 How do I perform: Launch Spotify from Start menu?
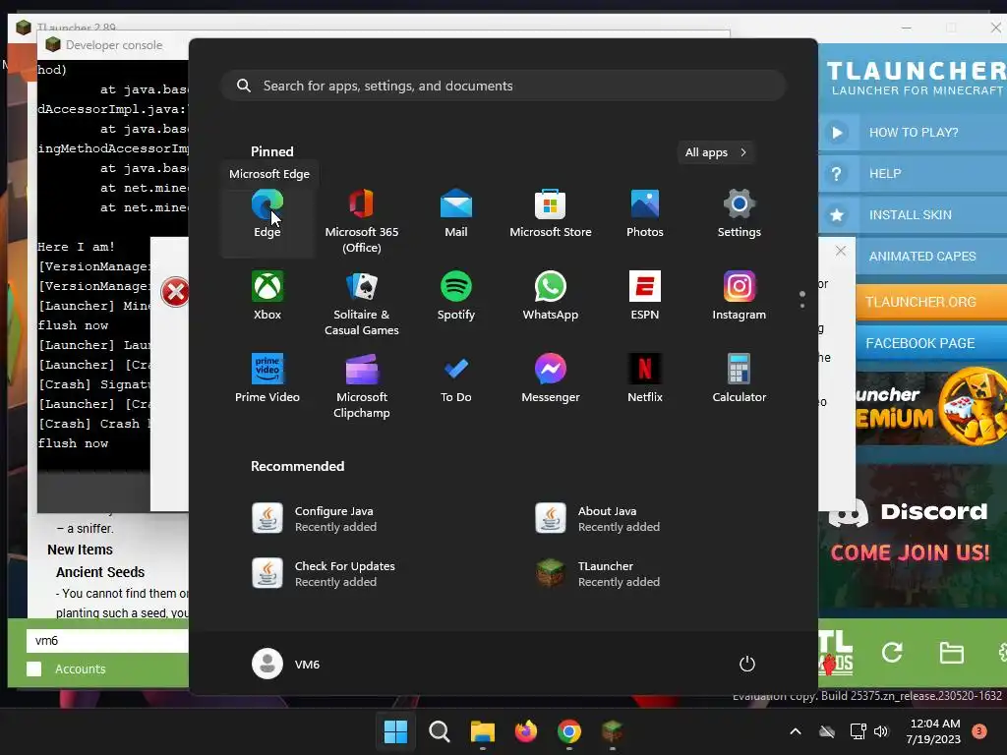(x=456, y=295)
